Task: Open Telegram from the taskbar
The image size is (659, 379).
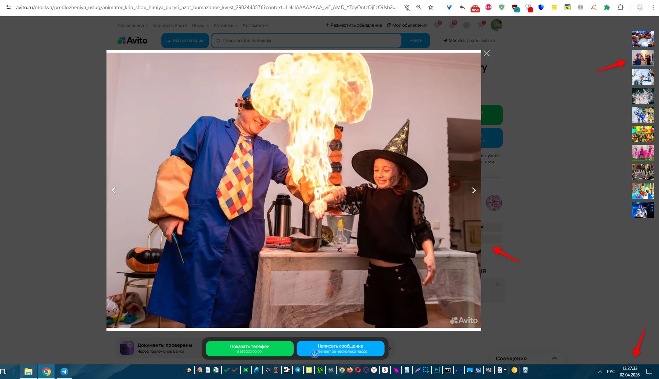Action: pos(64,371)
